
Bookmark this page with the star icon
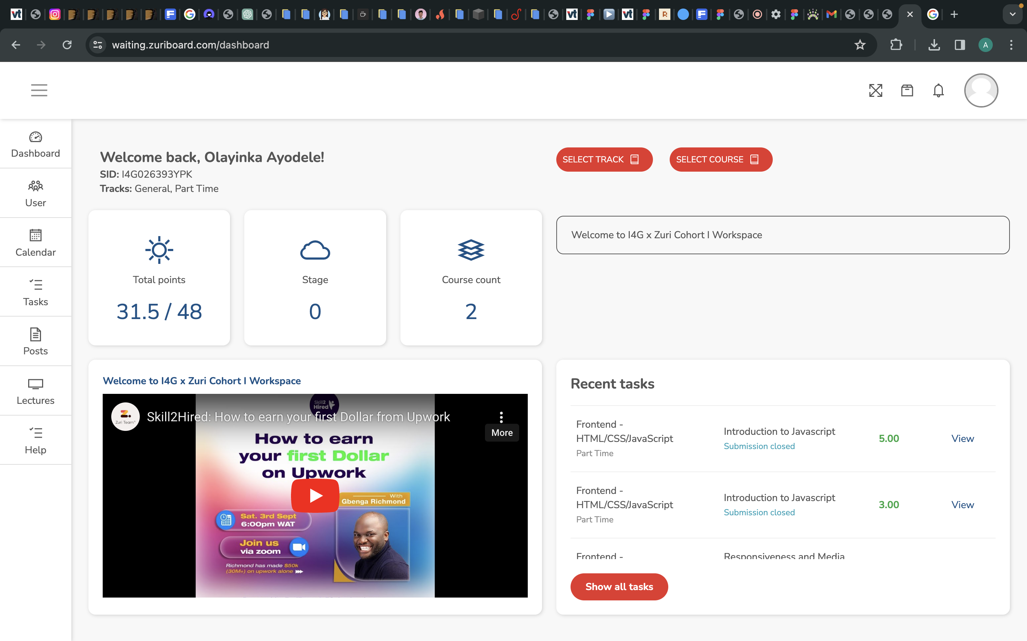pos(860,45)
